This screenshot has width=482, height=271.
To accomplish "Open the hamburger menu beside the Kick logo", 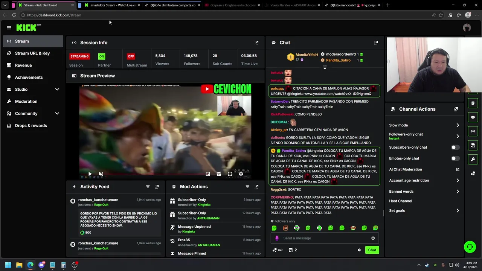I will tap(9, 27).
